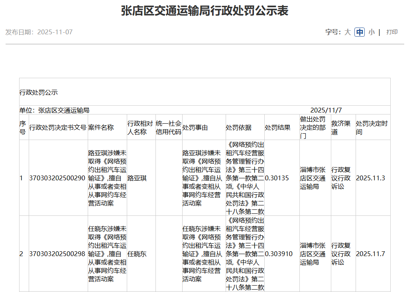411x292 pixels.
Task: Switch font size to small (小)
Action: (x=371, y=32)
